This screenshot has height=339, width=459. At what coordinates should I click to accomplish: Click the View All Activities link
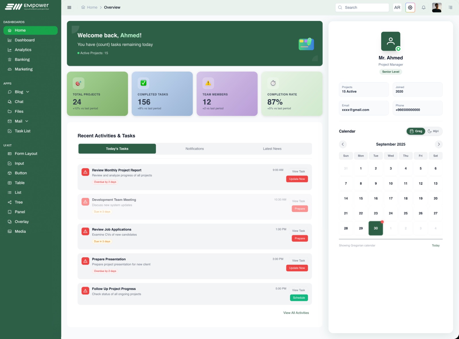coord(296,313)
